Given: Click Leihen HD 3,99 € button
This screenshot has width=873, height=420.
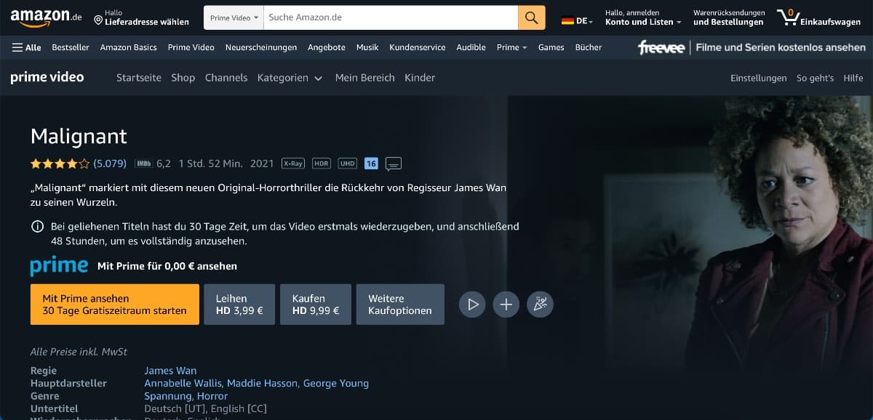Looking at the screenshot, I should coord(239,304).
